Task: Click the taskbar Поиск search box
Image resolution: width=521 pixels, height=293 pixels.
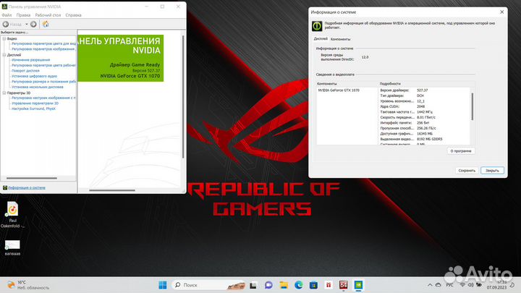Action: pyautogui.click(x=208, y=285)
